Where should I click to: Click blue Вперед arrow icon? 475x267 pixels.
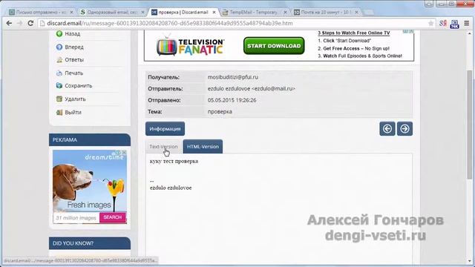click(x=59, y=47)
